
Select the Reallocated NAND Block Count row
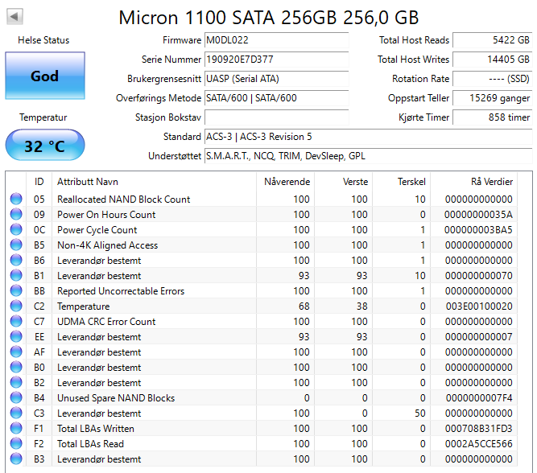263,199
